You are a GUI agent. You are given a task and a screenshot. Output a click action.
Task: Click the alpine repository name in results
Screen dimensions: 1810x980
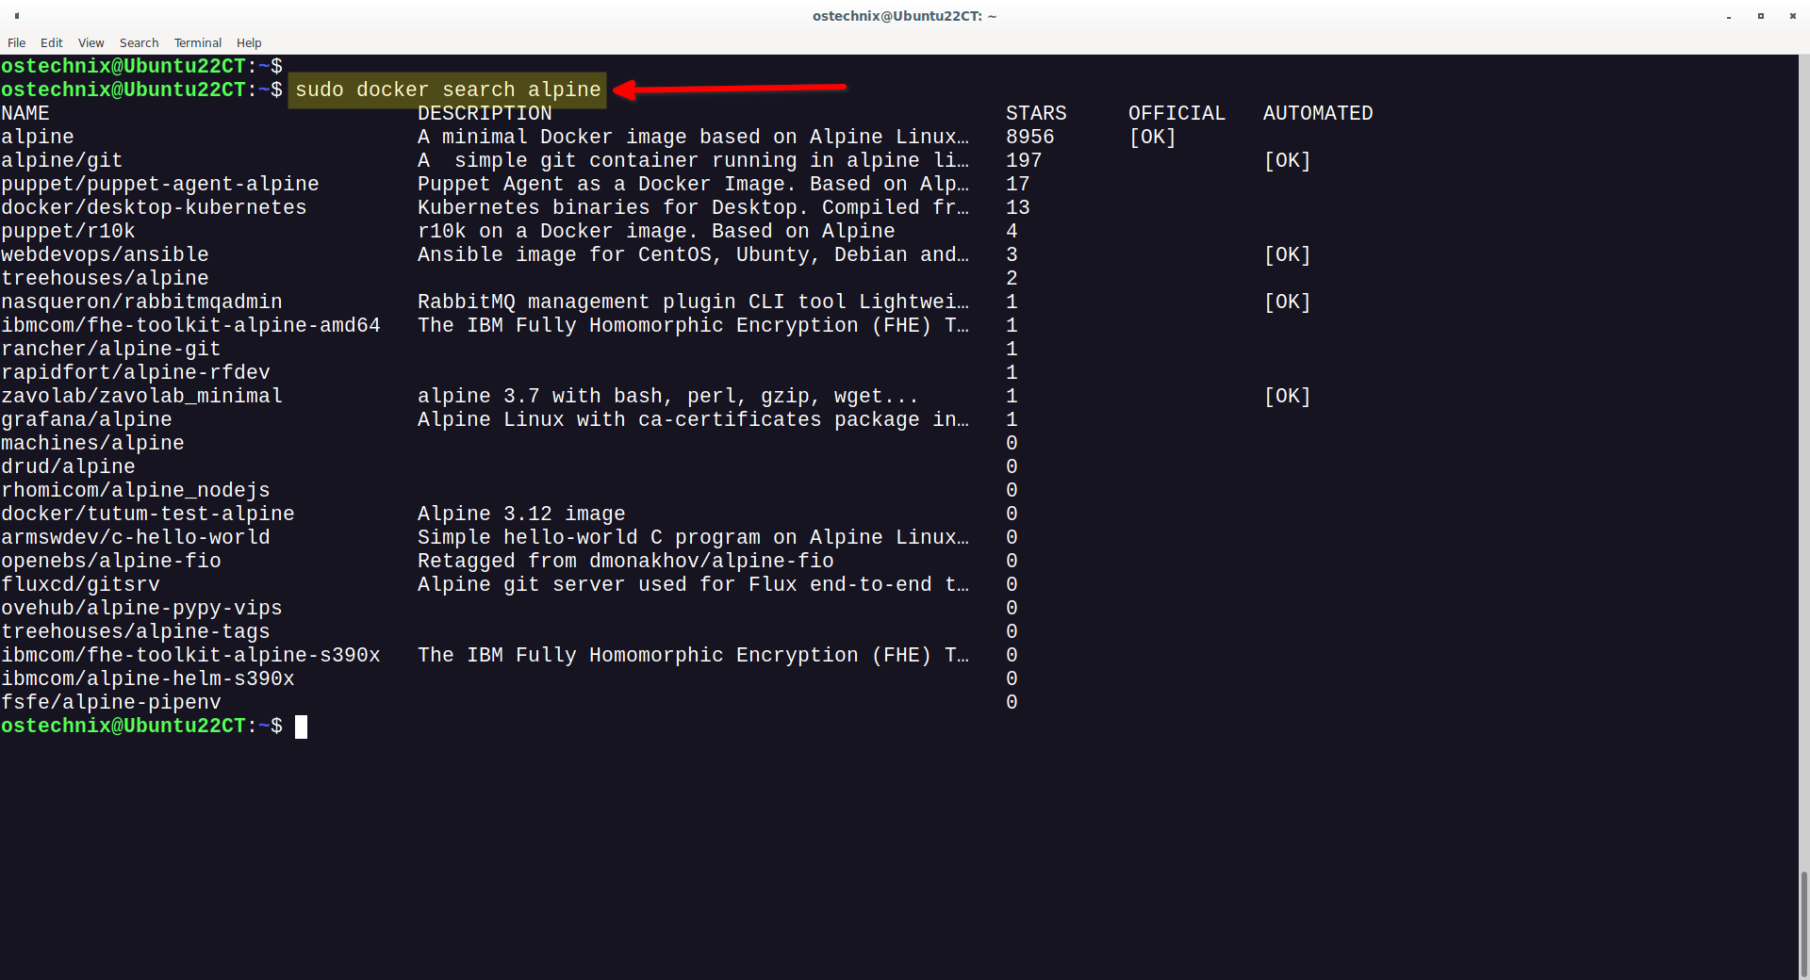(38, 136)
